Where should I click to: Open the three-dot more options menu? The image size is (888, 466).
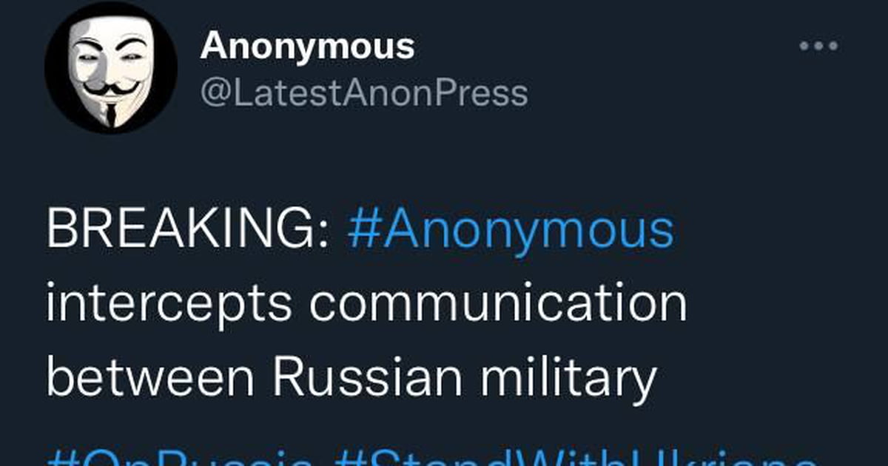tap(819, 46)
